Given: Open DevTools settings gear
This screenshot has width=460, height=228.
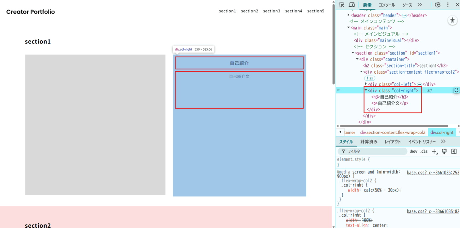Looking at the screenshot, I should pos(438,5).
